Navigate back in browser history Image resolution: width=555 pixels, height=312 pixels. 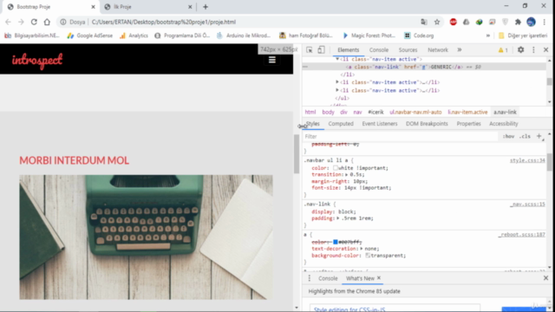(x=8, y=22)
